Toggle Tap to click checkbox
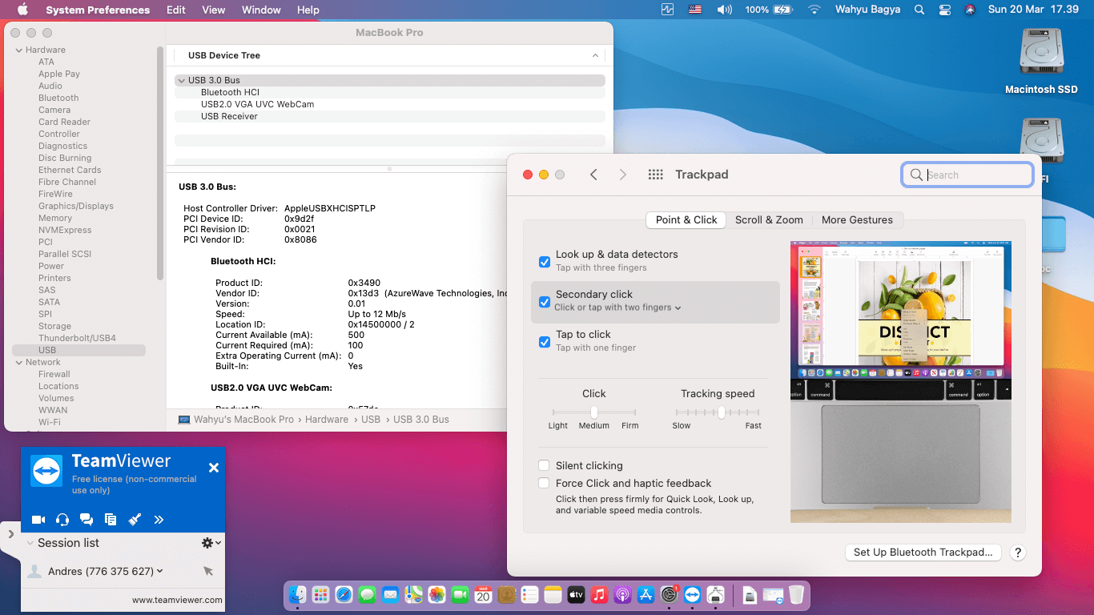 (x=545, y=342)
